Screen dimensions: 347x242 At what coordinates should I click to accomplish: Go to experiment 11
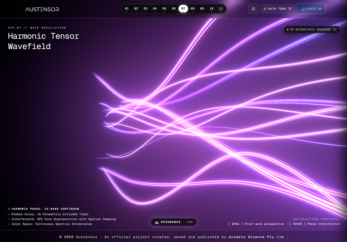221,8
